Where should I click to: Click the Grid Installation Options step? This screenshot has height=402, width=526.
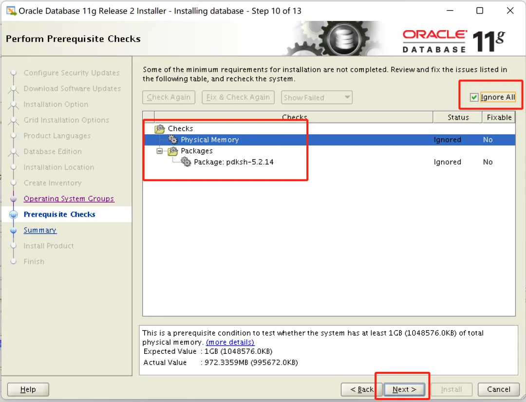66,120
